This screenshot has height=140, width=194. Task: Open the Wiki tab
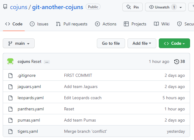[x=162, y=24]
